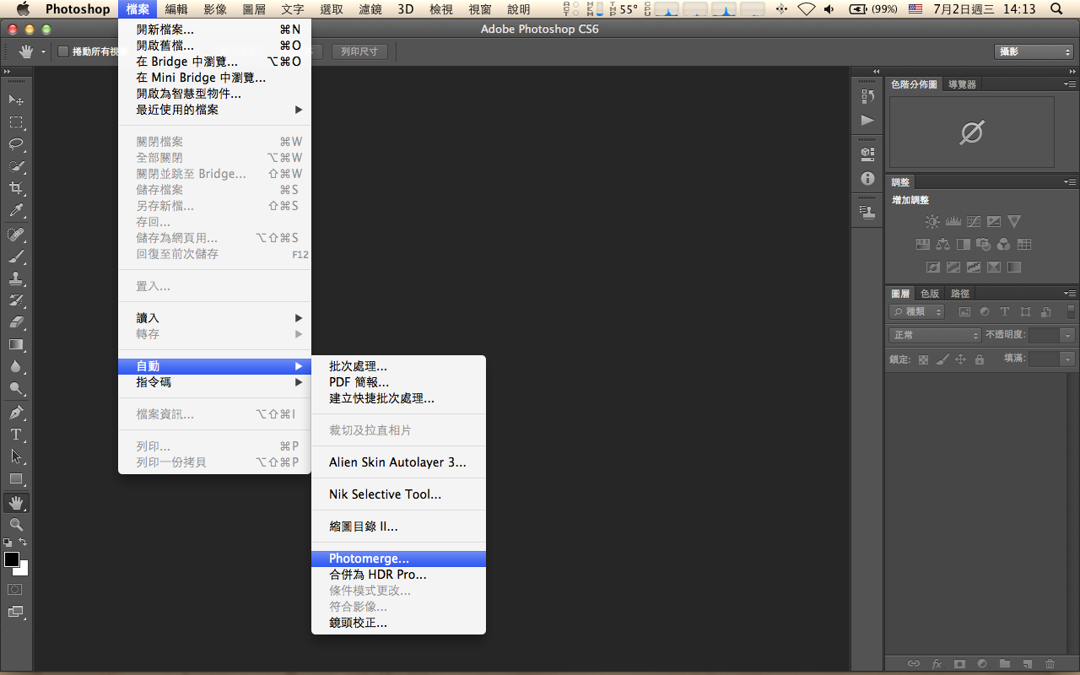
Task: Open the 種類 layer filter dropdown
Action: (x=917, y=312)
